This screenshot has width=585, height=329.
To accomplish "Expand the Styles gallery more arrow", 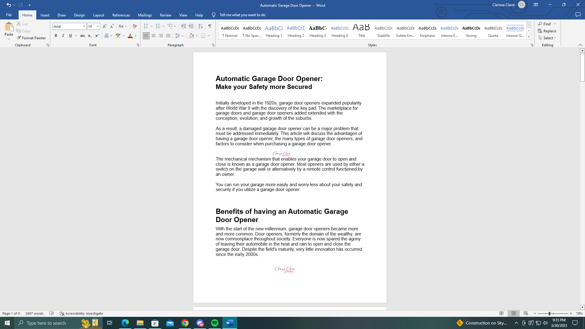I will [x=529, y=37].
